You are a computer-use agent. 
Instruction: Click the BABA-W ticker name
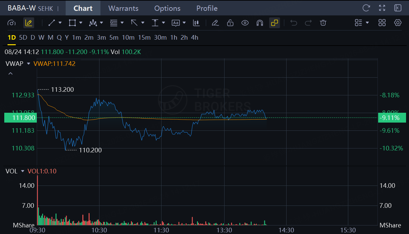click(x=22, y=8)
